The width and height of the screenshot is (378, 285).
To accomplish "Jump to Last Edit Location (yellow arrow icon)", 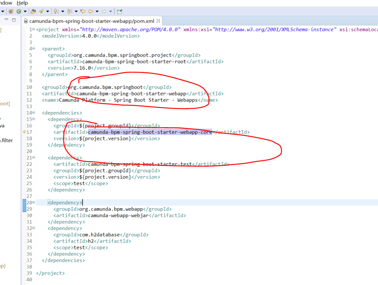I will pos(83,11).
